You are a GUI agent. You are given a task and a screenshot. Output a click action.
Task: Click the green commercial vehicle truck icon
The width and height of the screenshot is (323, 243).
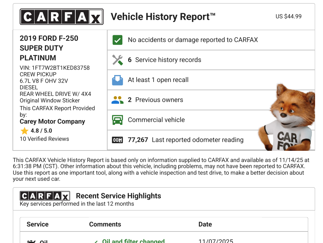[117, 120]
